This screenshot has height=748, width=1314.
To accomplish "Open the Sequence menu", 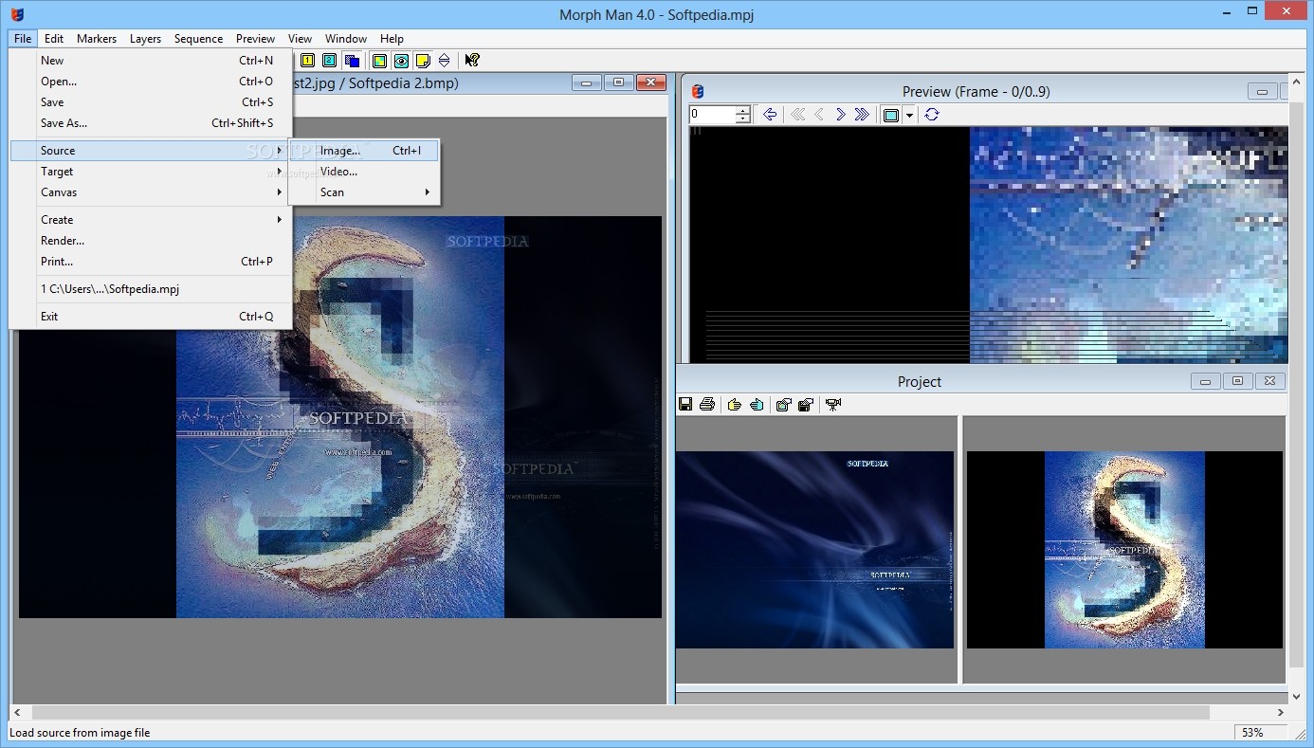I will click(198, 39).
